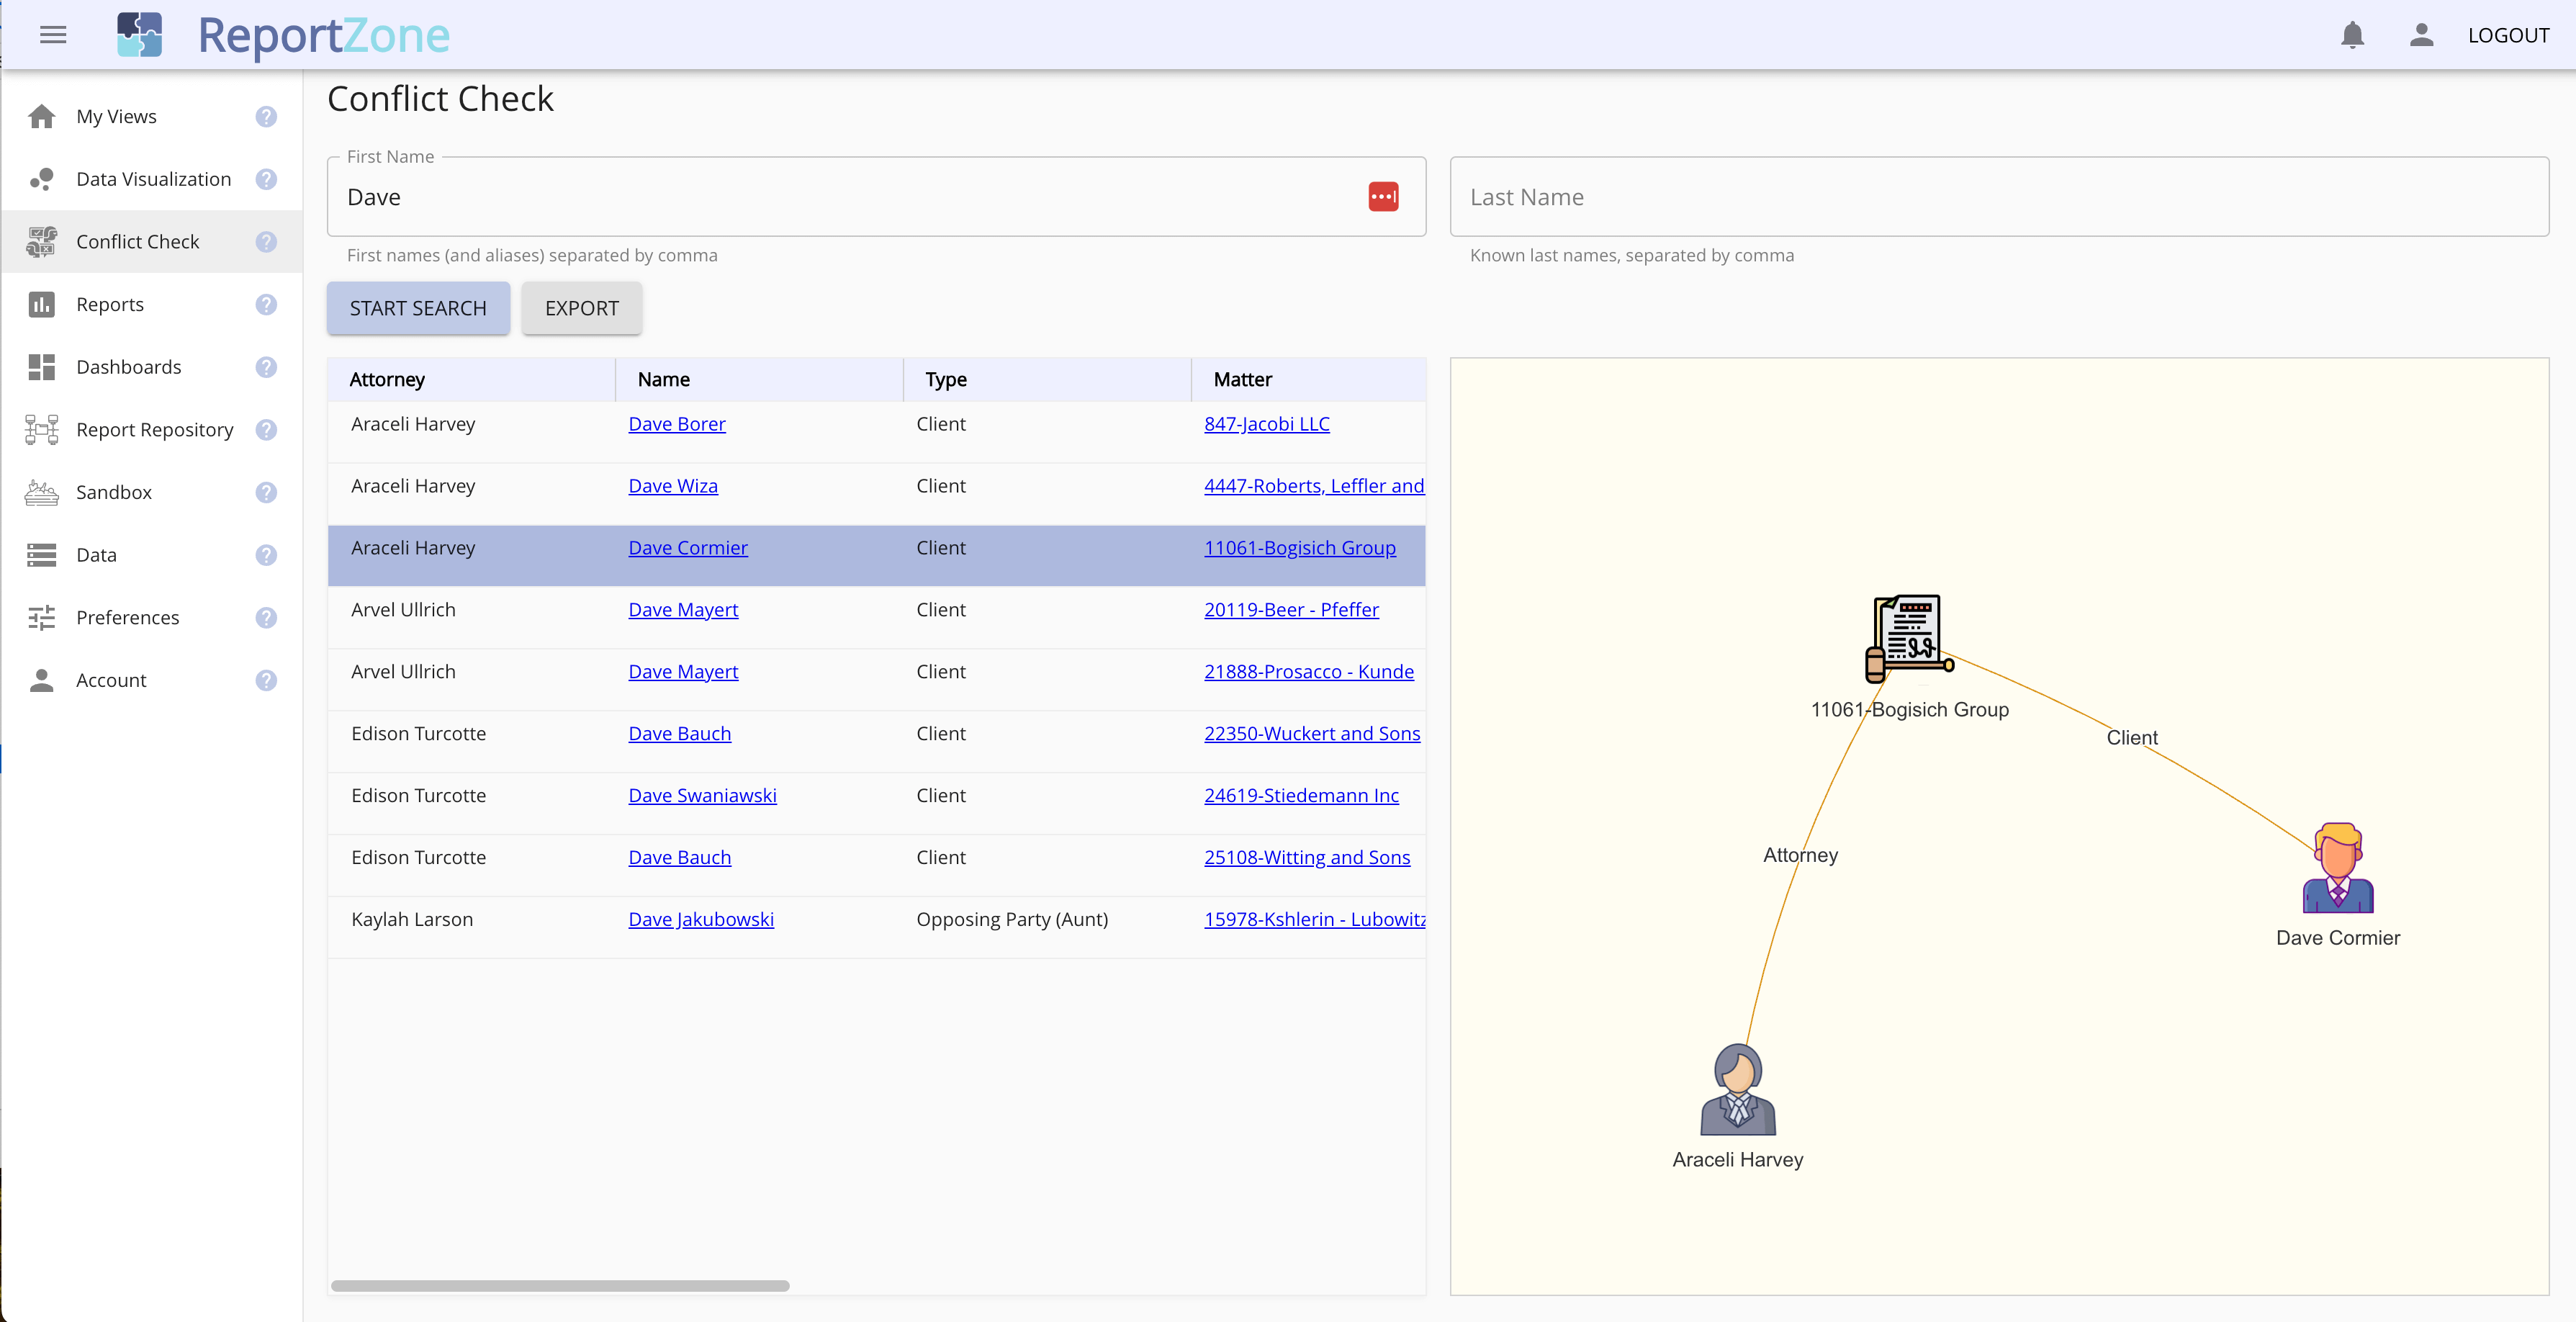Click the Dashboards grid icon
This screenshot has width=2576, height=1322.
[x=42, y=367]
